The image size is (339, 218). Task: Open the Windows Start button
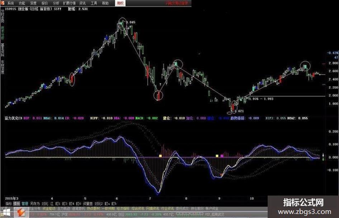[6, 213]
